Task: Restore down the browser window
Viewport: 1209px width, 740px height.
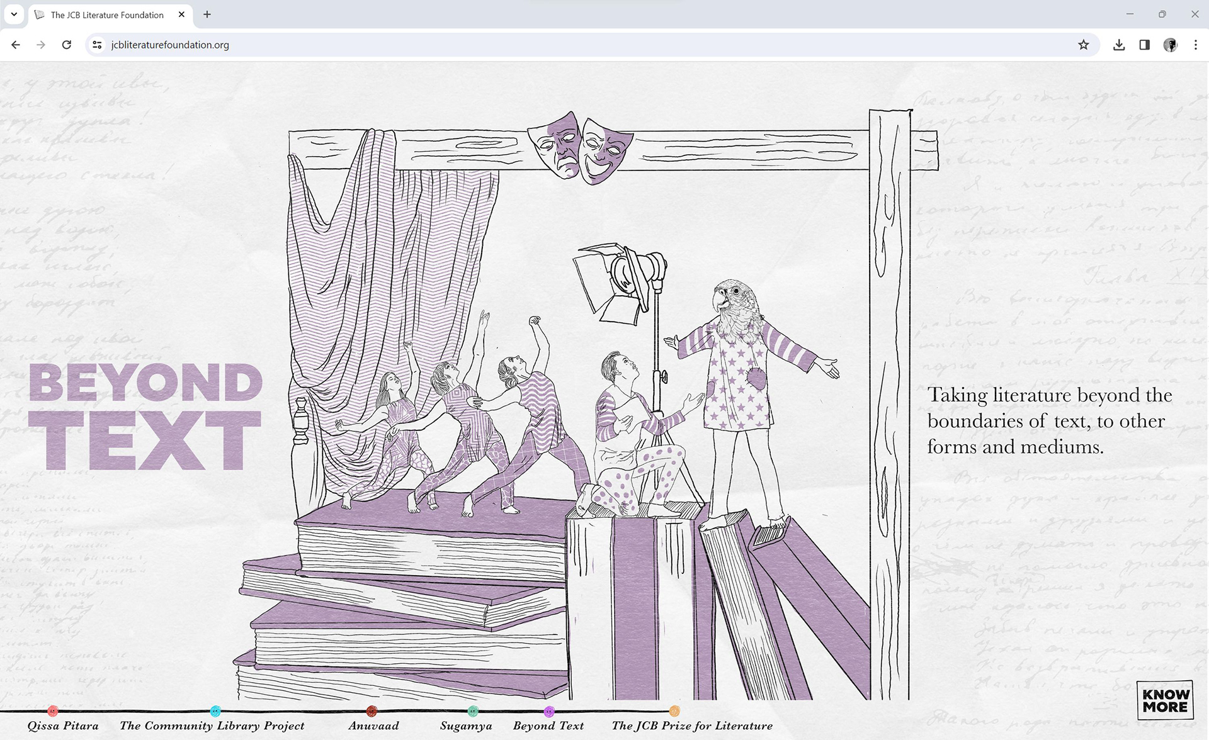Action: point(1162,14)
